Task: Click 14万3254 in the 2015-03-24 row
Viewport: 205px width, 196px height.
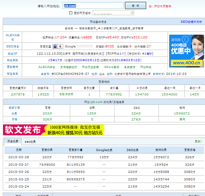Action: pyautogui.click(x=161, y=186)
